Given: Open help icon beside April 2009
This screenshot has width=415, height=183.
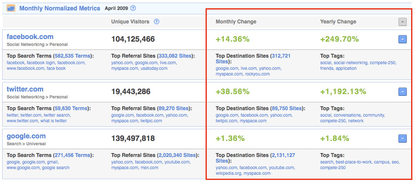Looking at the screenshot, I should 133,8.
